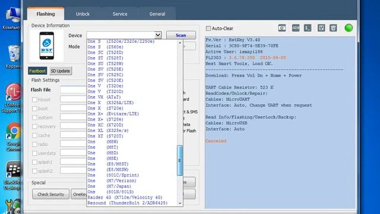The image size is (380, 214).
Task: Toggle the Auto-Clear checkbox
Action: (x=208, y=29)
